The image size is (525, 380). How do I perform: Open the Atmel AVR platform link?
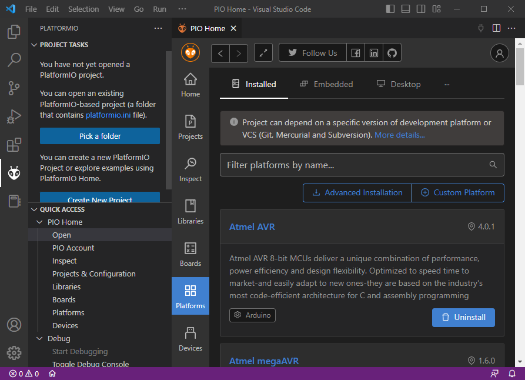click(252, 227)
